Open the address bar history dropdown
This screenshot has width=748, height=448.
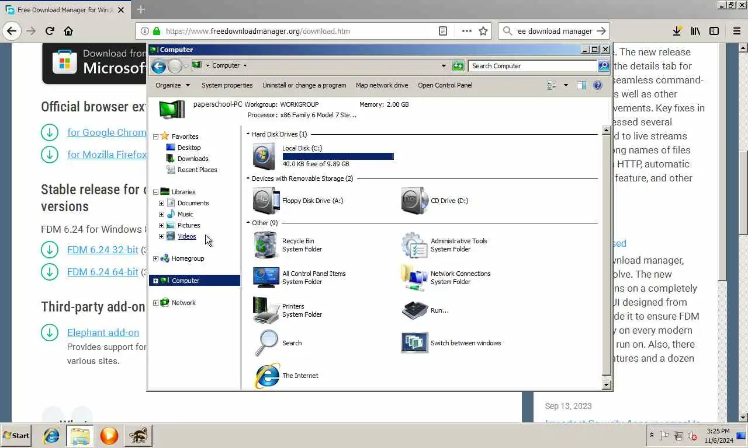[x=444, y=66]
